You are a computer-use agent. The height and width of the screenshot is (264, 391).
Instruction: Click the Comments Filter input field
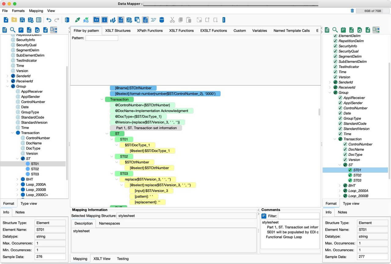click(x=298, y=216)
